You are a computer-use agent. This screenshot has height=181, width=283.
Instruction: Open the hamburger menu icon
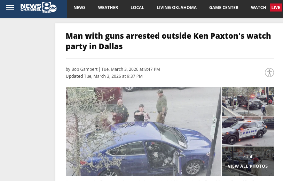point(10,8)
